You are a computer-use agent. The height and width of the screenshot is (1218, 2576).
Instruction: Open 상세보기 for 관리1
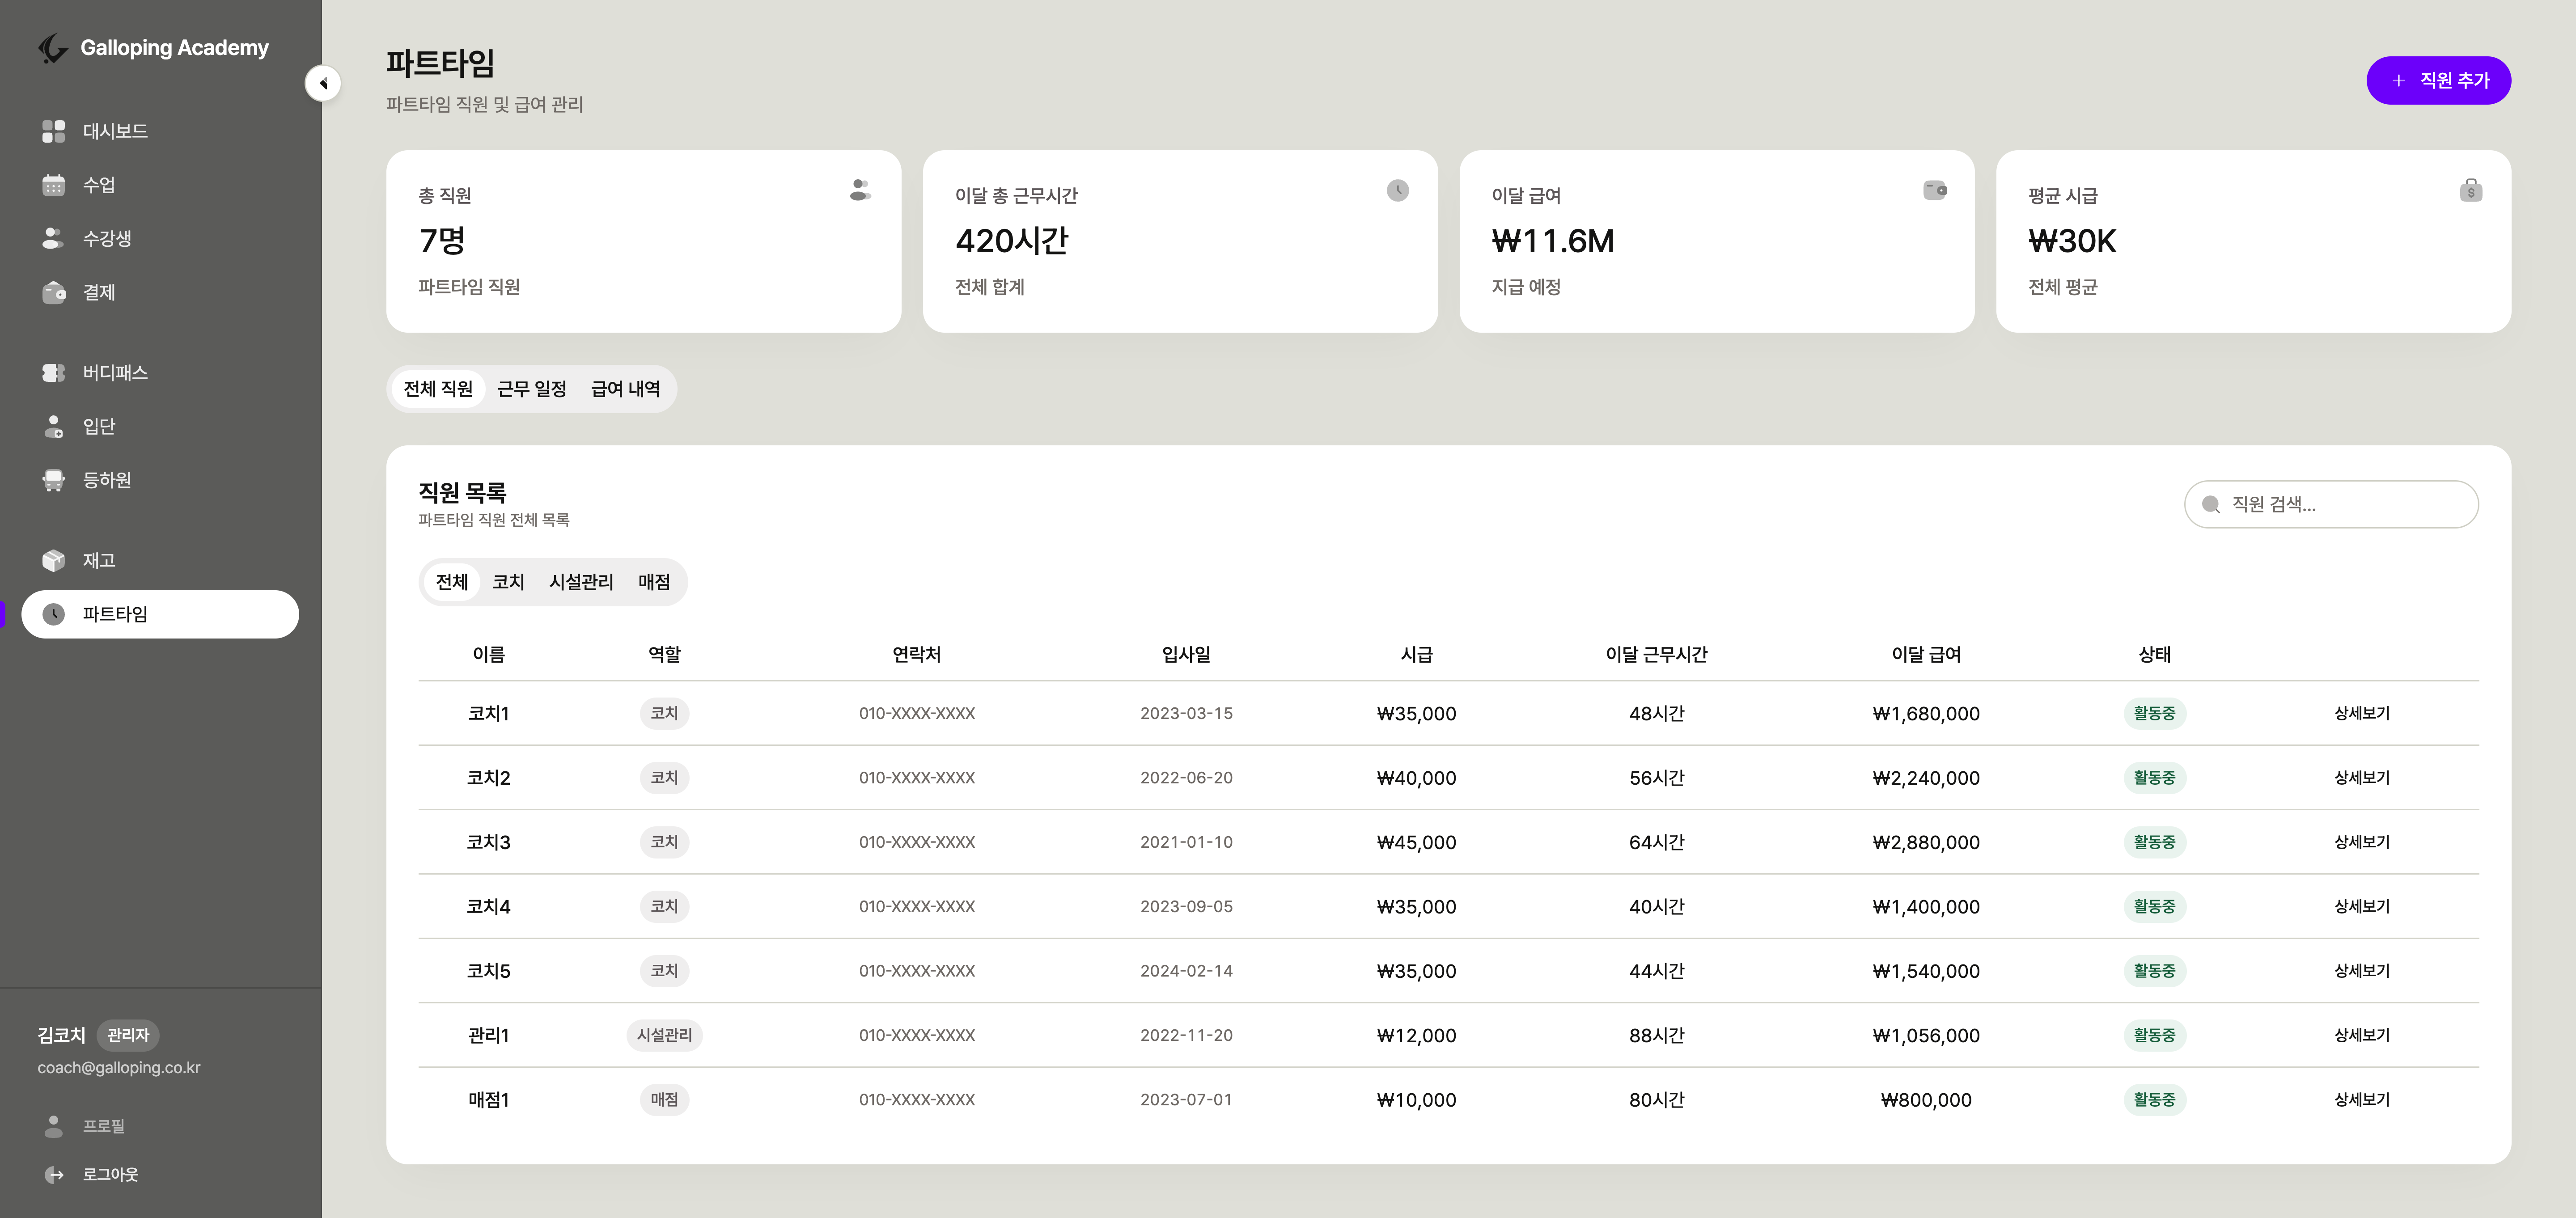pyautogui.click(x=2362, y=1035)
